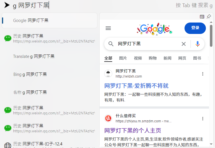
Task: Select the 名称 g 网罗灯下黑 result
Action: coord(30,92)
